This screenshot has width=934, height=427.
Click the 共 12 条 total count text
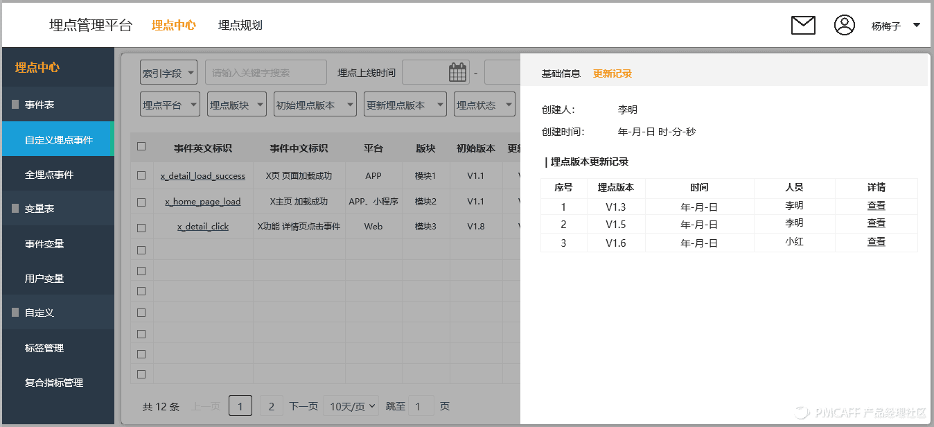[x=161, y=407]
